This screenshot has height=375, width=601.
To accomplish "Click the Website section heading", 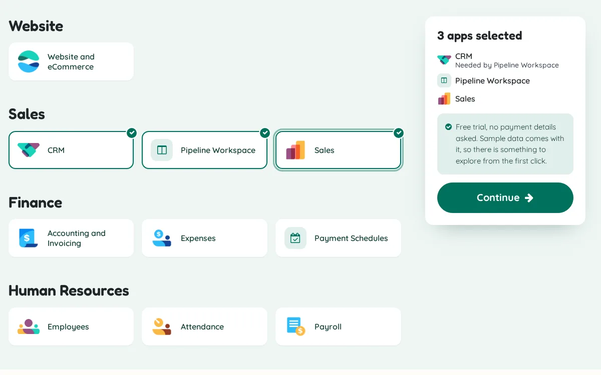I will click(36, 26).
